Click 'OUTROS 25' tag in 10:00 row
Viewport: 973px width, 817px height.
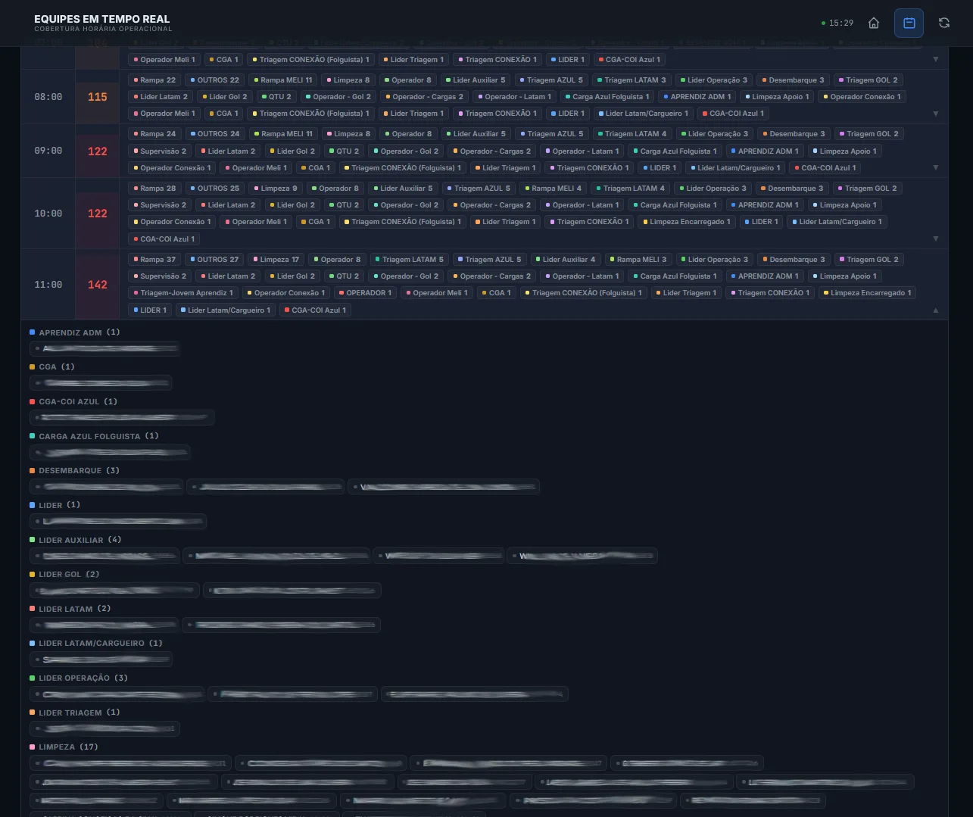[215, 188]
